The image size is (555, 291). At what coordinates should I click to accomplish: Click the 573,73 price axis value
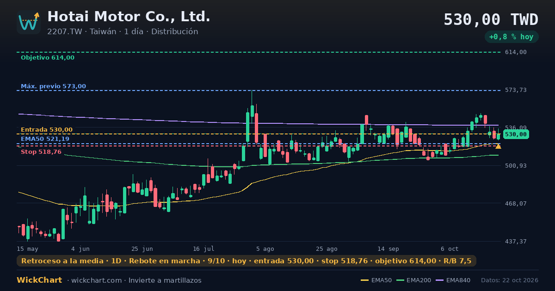pyautogui.click(x=516, y=90)
